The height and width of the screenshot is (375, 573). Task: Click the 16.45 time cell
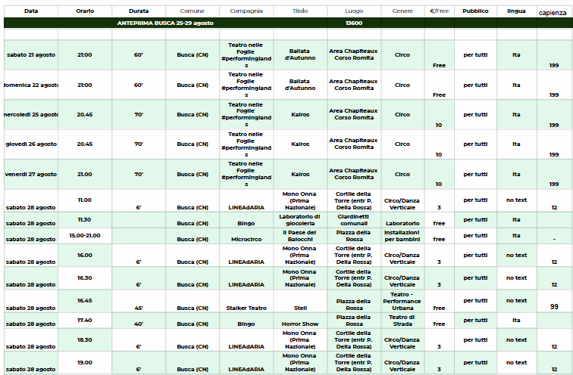(85, 301)
